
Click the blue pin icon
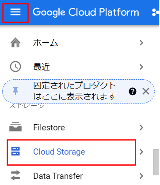click(x=15, y=91)
